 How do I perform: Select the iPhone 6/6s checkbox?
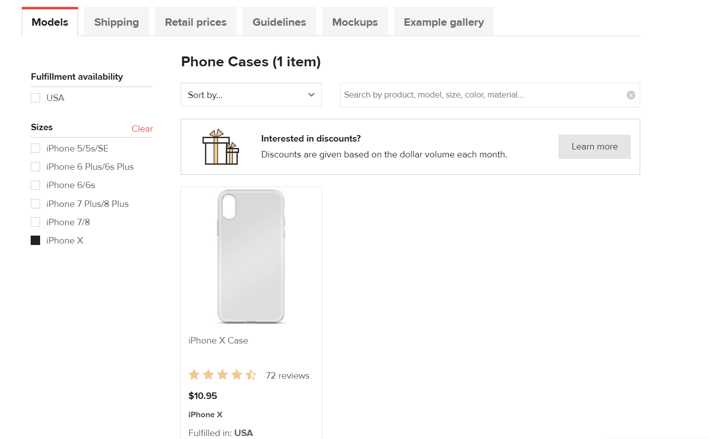point(36,185)
